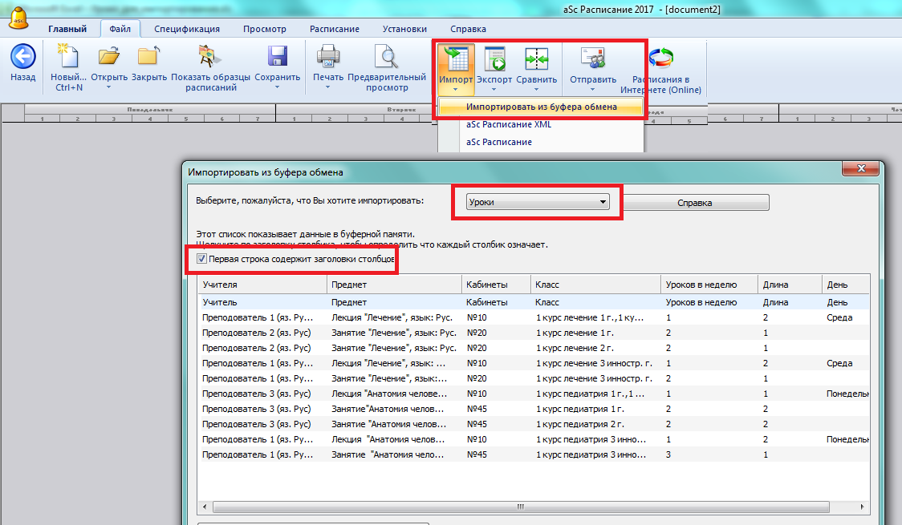
Task: Click the Печать printer icon
Action: (328, 56)
